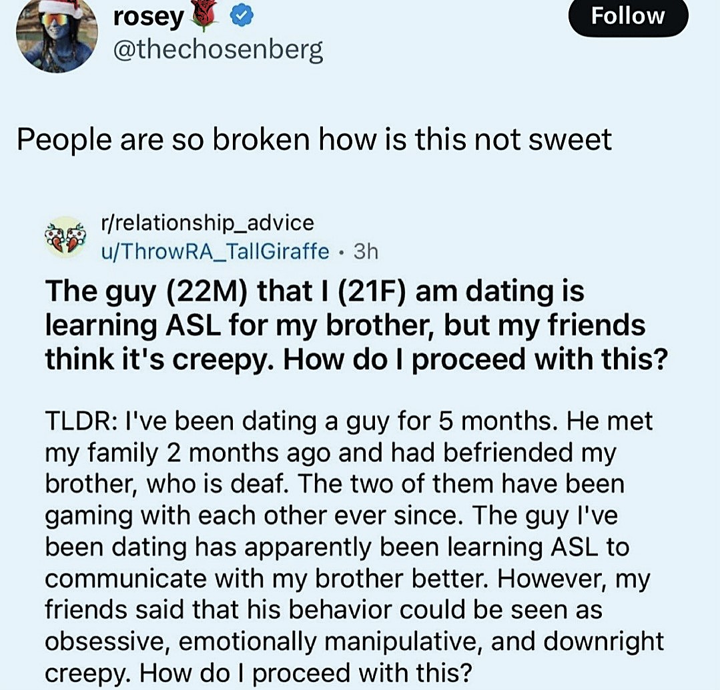
Task: Open the r/relationship_advice subreddit link
Action: point(206,222)
